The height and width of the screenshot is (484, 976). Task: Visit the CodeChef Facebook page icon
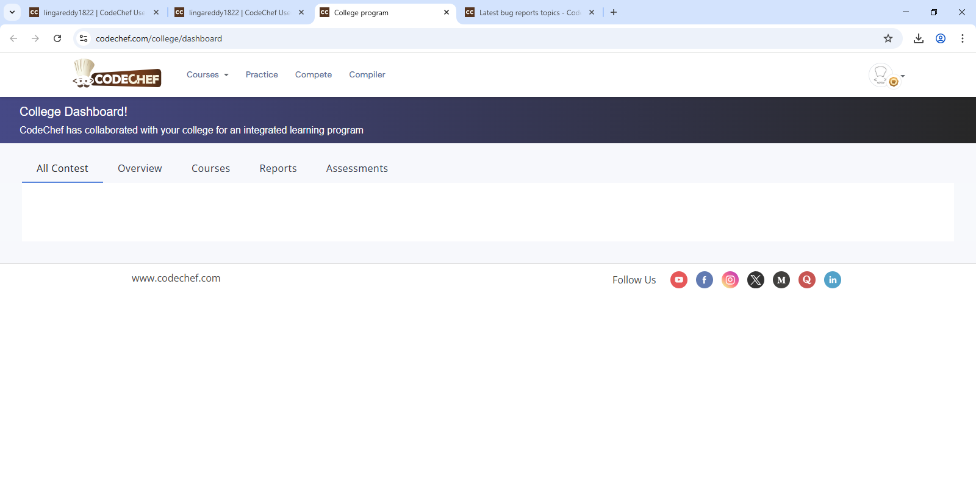(x=705, y=280)
